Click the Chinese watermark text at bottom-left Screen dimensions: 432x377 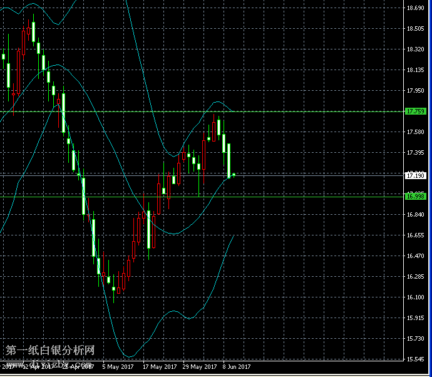tap(50, 351)
